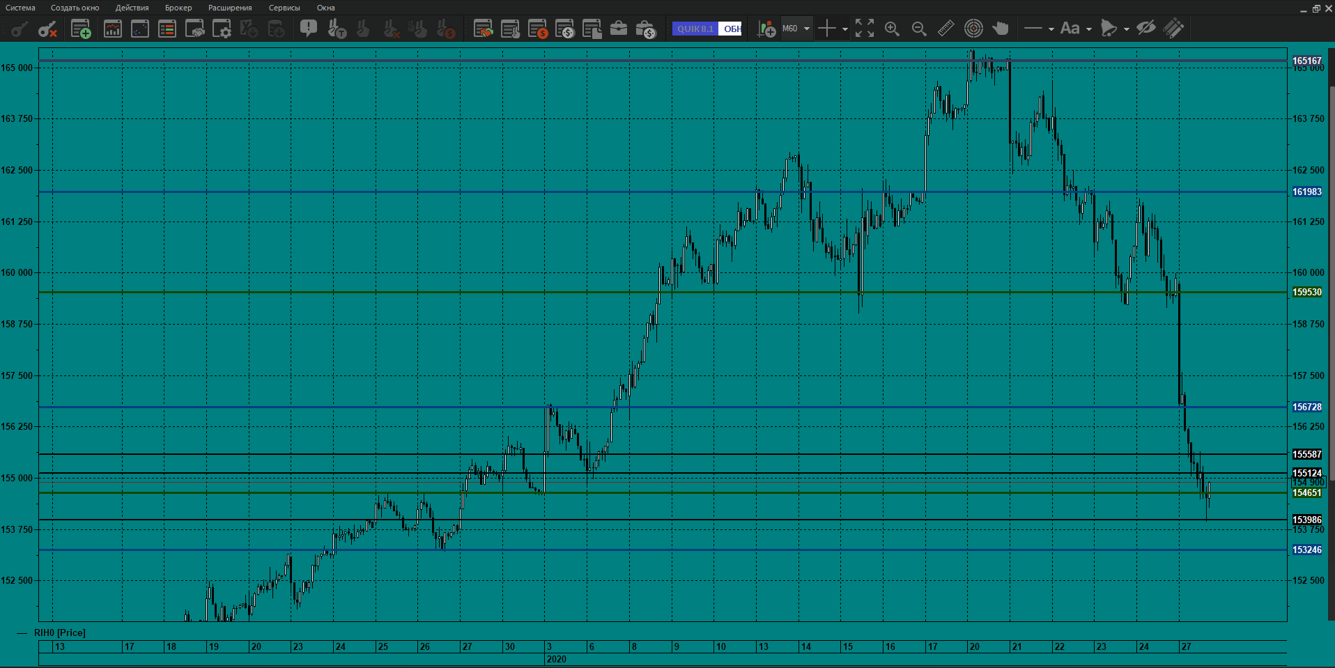Click the briefcase with dollar coin icon
Viewport: 1335px width, 668px height.
(x=646, y=29)
